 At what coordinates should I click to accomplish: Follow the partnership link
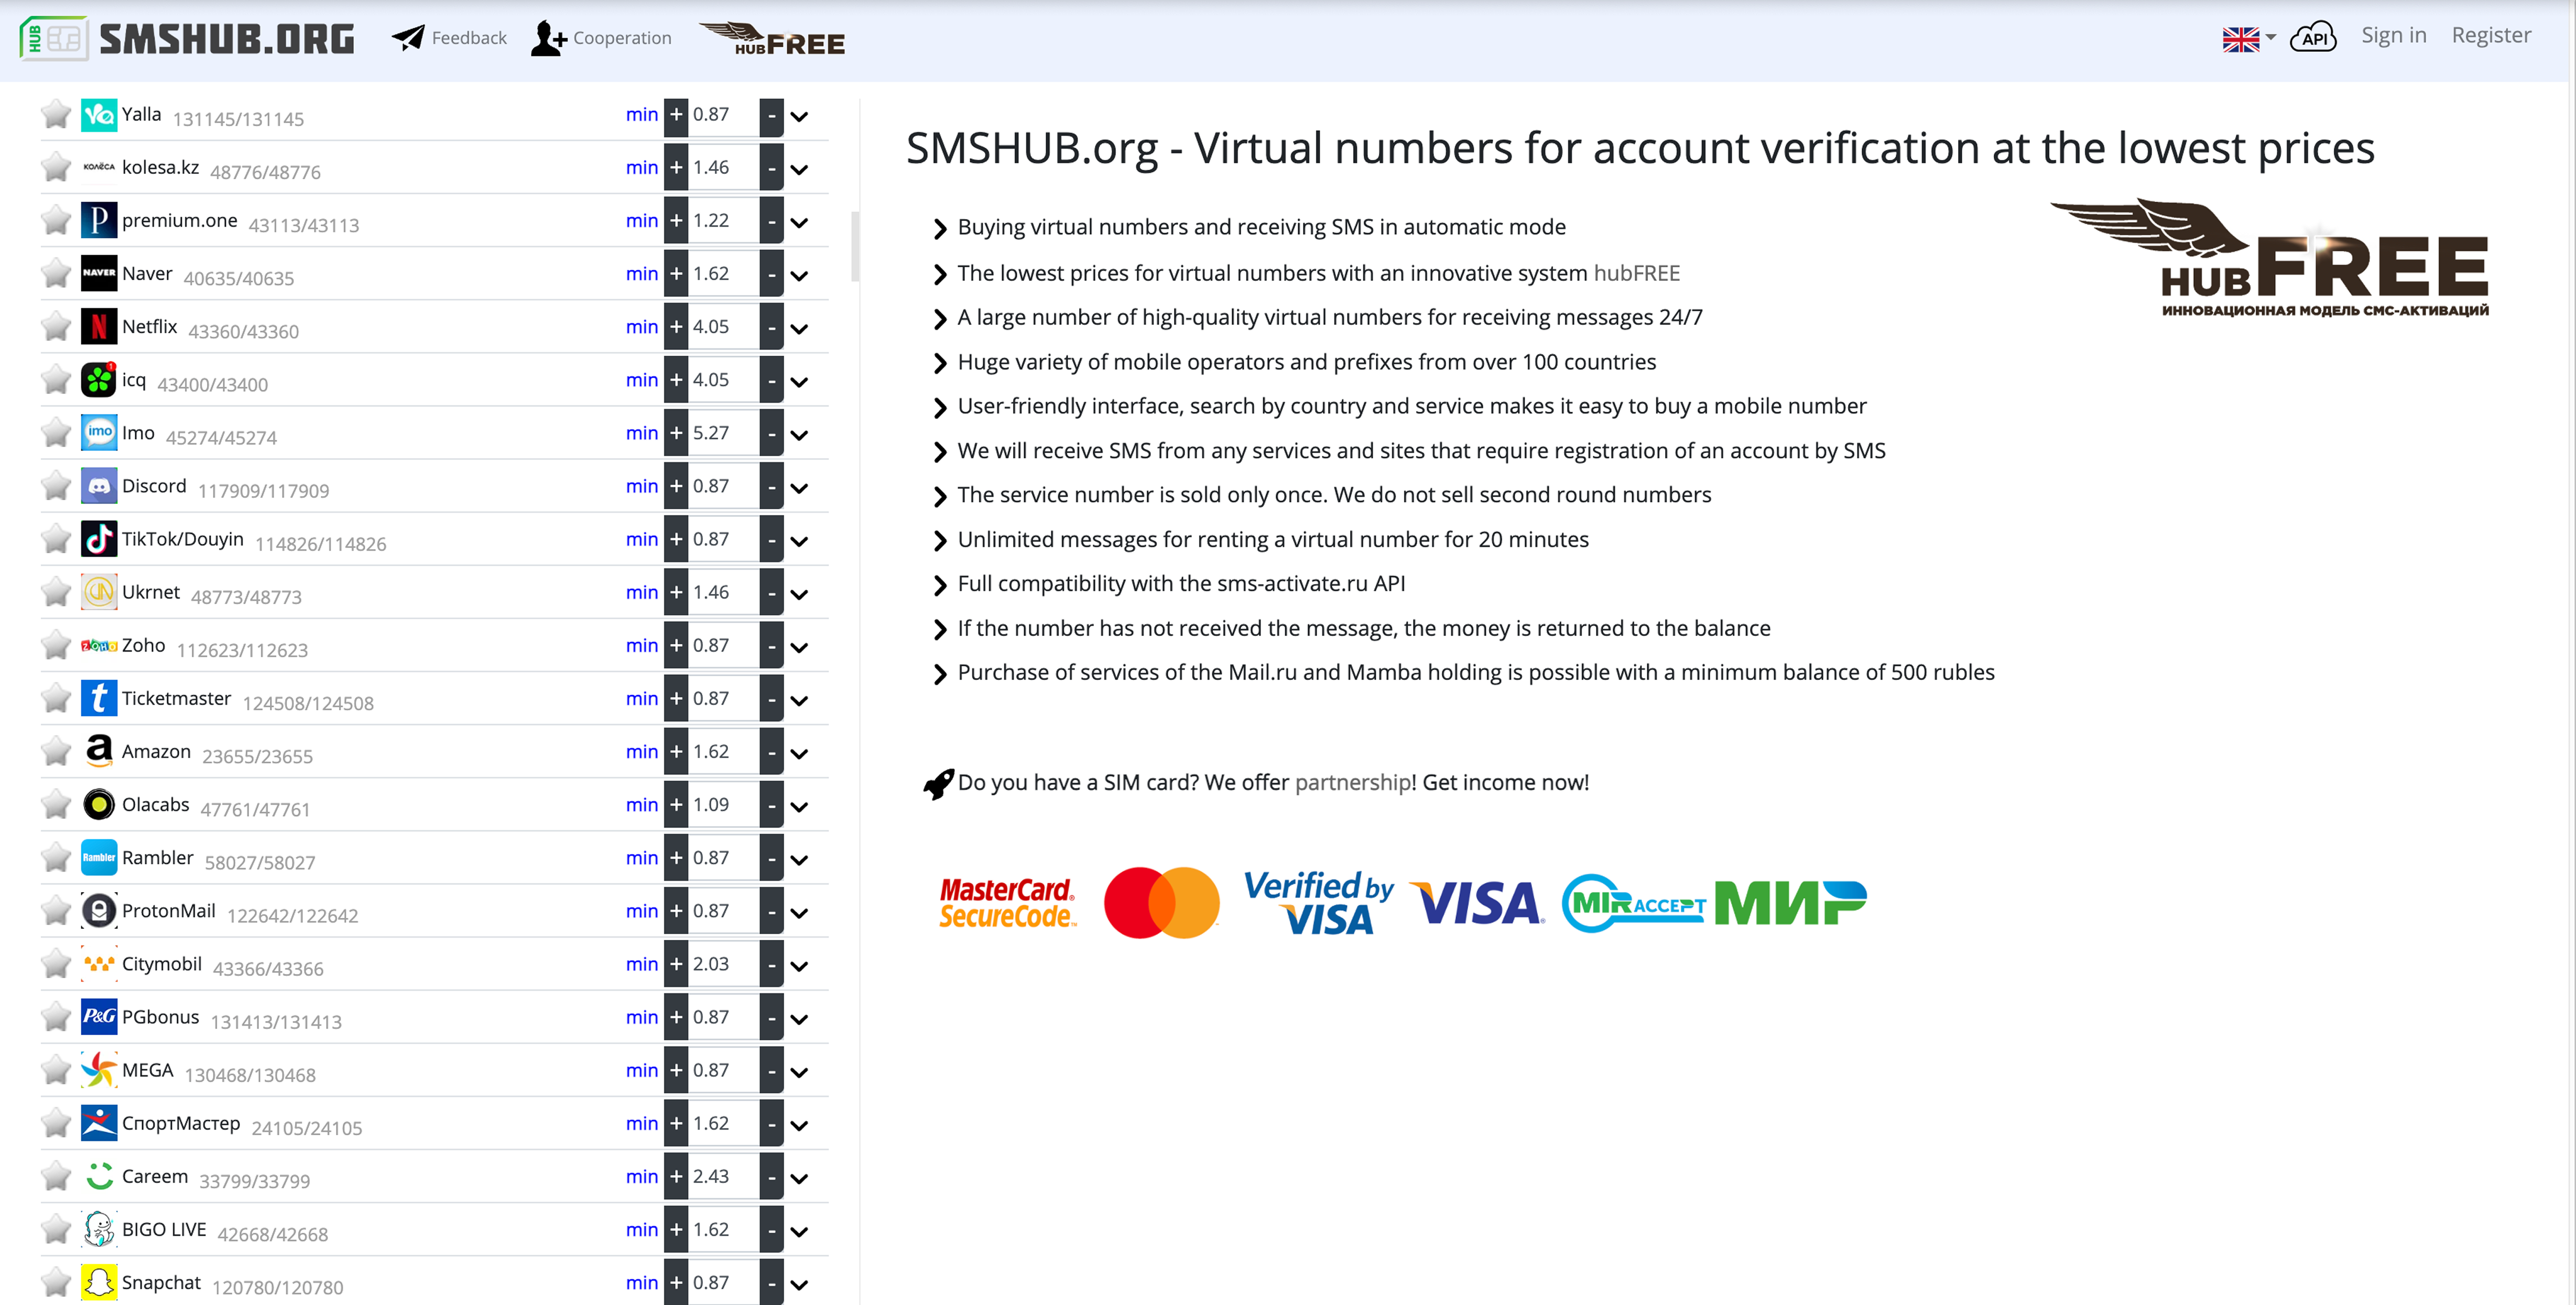[1353, 782]
